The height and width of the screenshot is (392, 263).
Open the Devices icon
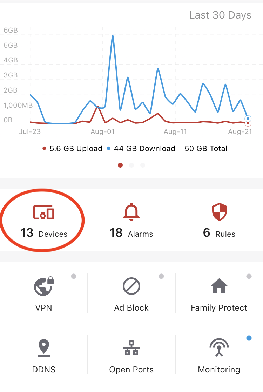(44, 212)
